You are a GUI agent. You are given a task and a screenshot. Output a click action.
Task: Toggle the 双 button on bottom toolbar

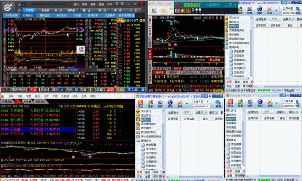click(76, 90)
